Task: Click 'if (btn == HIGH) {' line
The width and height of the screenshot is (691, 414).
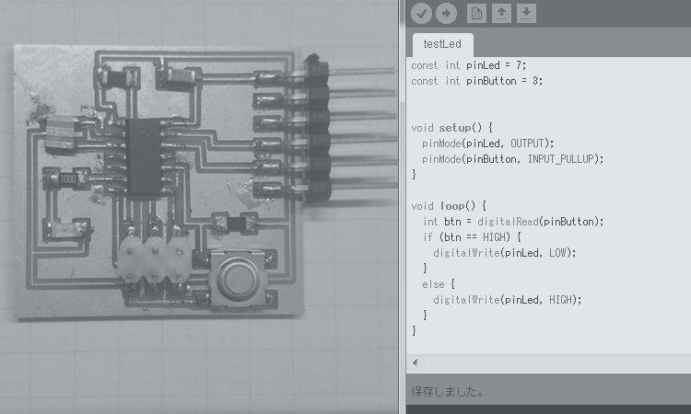Action: (x=472, y=237)
